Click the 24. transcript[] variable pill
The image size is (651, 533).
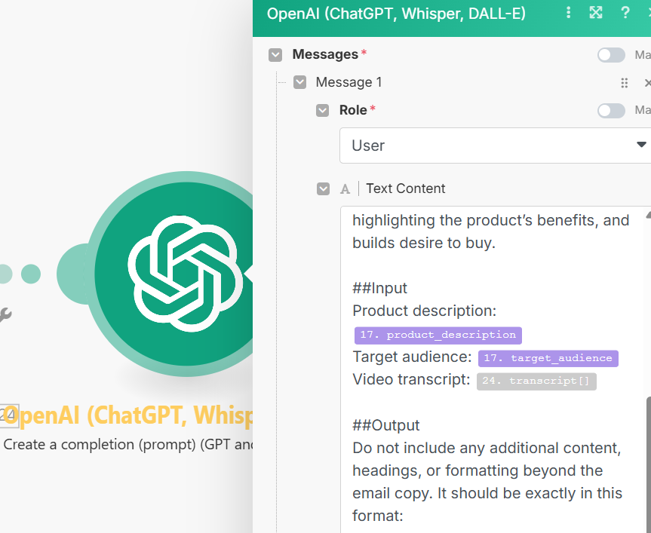point(536,381)
